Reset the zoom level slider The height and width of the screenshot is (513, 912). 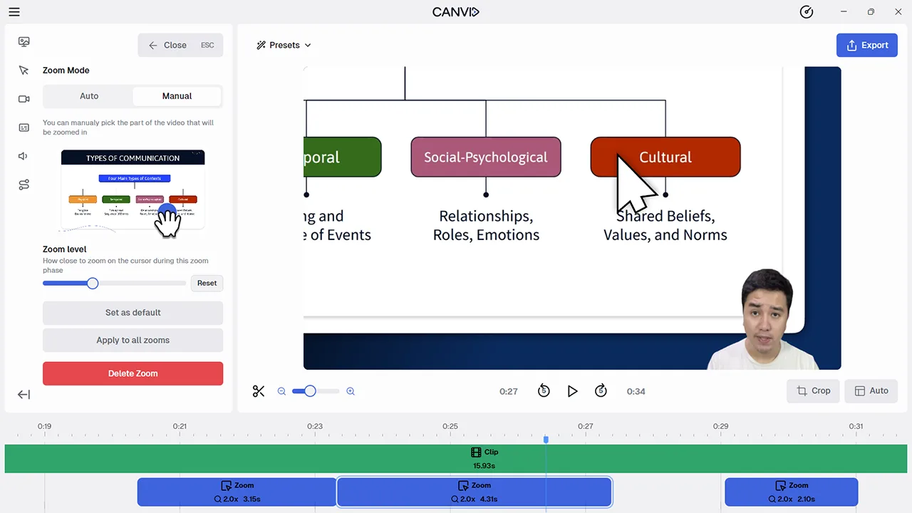pos(207,283)
